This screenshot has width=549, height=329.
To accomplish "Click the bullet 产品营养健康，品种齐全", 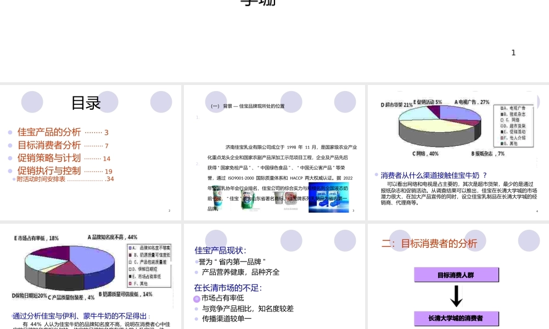I will (240, 272).
